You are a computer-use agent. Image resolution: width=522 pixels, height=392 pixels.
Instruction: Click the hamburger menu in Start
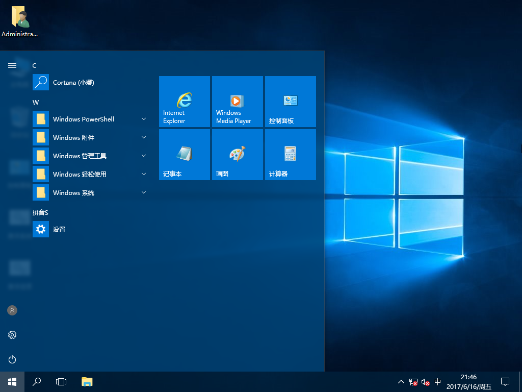12,65
